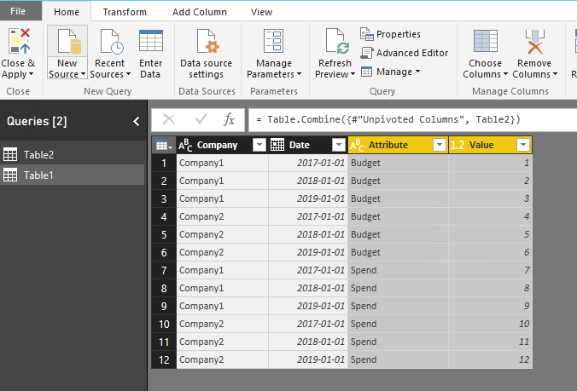Click the Spend cell in row 7
Screen dimensions: 577x391
coord(398,270)
